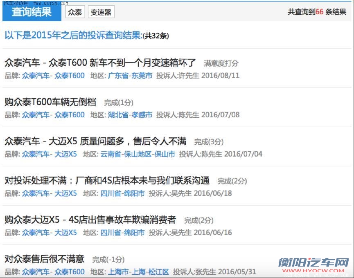Open brand link 众泰汽车- 大迈X5 dated 2016/06/16
This screenshot has width=354, height=278.
(x=50, y=233)
